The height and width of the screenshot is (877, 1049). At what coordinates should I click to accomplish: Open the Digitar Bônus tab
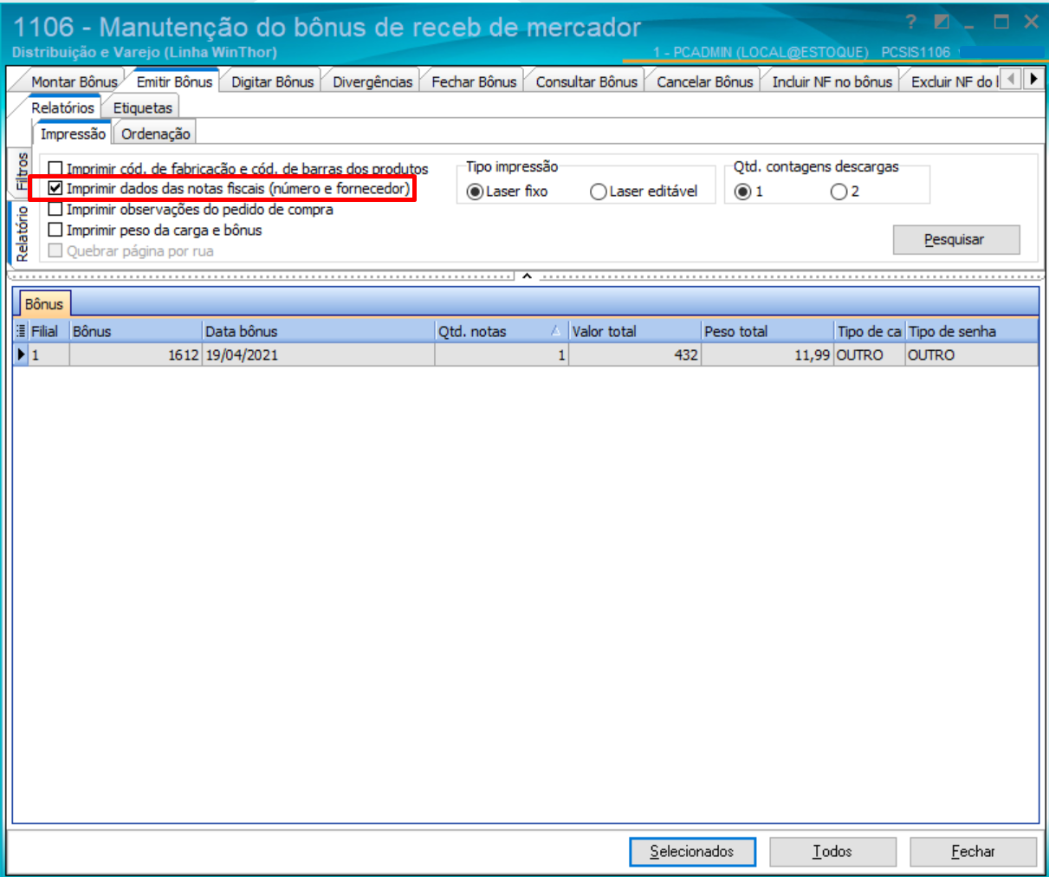point(272,81)
